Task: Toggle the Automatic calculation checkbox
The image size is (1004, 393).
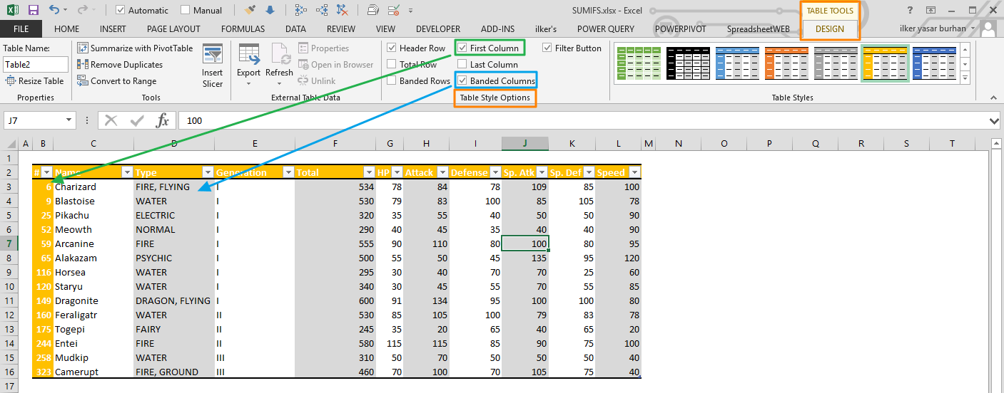Action: [x=121, y=10]
